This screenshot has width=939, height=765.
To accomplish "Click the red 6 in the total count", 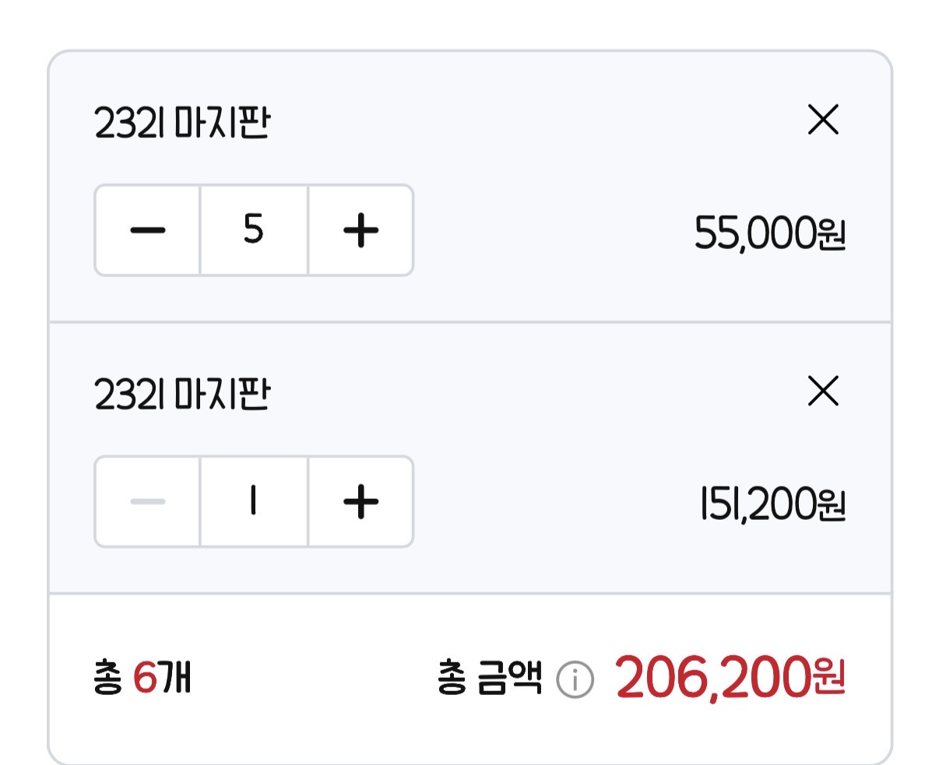I will tap(145, 679).
